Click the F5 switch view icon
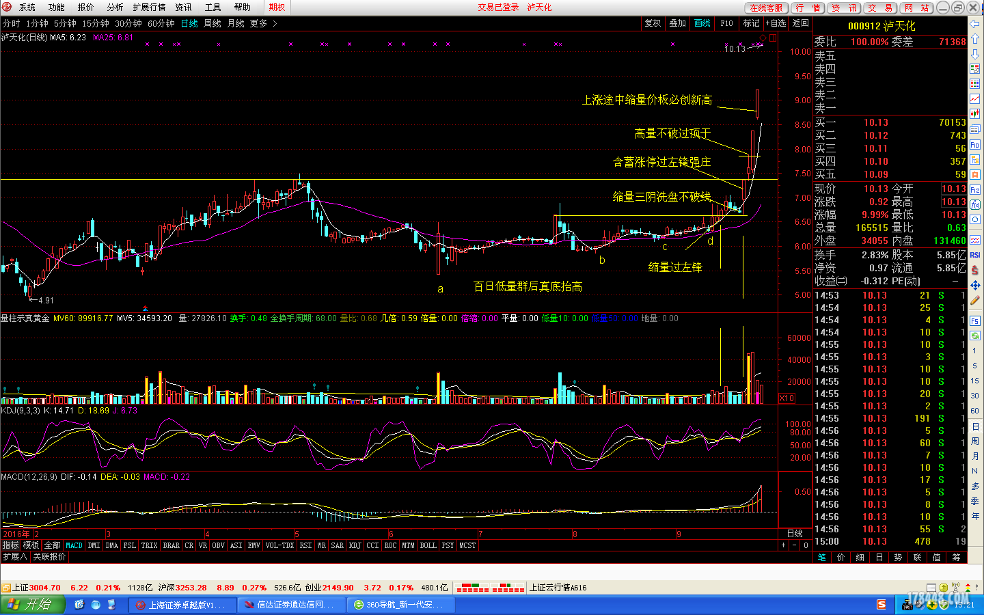Screen dimensions: 984x615 [x=975, y=320]
